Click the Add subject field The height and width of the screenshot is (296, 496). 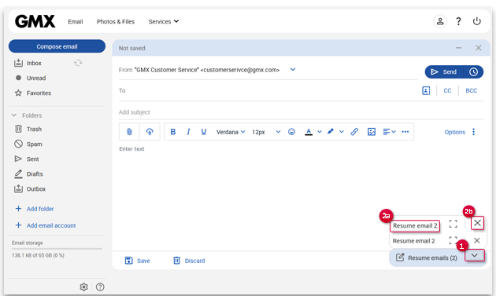pos(301,112)
